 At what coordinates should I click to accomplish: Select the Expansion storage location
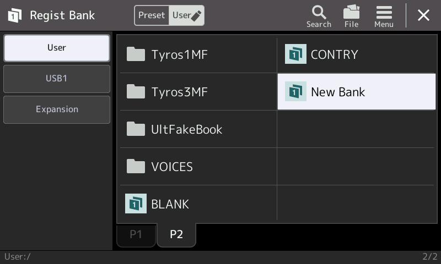click(x=57, y=109)
